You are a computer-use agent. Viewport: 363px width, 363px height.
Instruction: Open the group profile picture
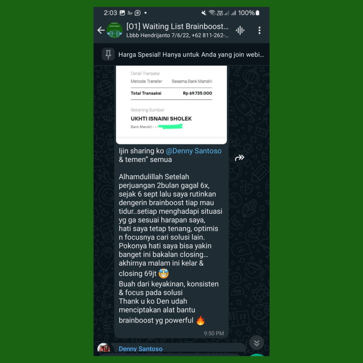pos(114,30)
